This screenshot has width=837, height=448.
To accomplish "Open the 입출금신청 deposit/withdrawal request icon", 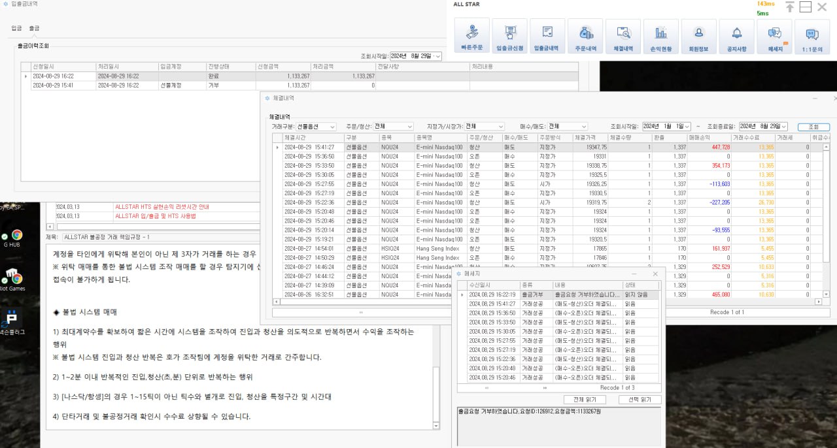I will (x=509, y=36).
